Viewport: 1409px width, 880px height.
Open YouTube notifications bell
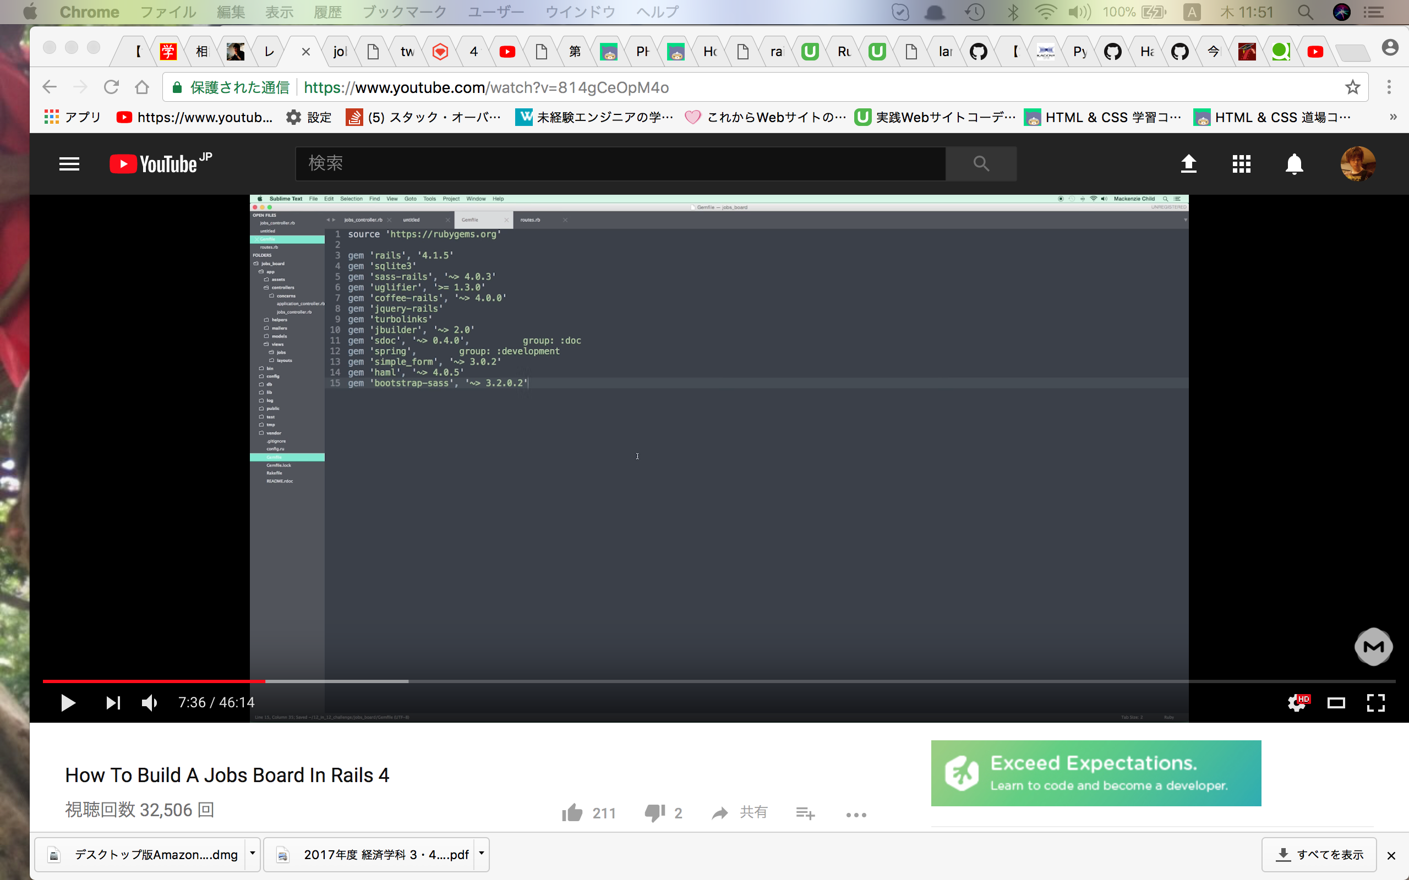[1294, 163]
